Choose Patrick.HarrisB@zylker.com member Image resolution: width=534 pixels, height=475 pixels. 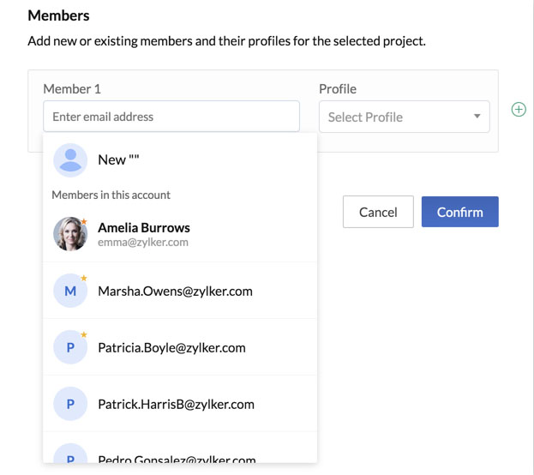[180, 404]
